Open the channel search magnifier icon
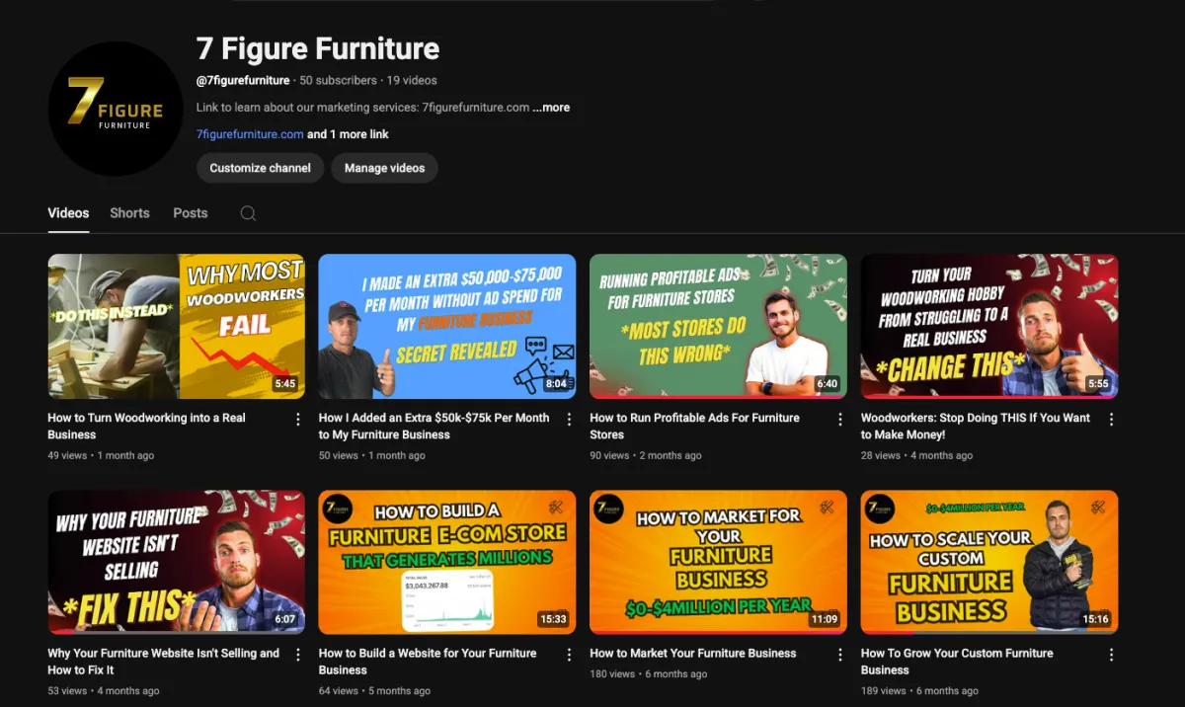1185x707 pixels. click(248, 213)
